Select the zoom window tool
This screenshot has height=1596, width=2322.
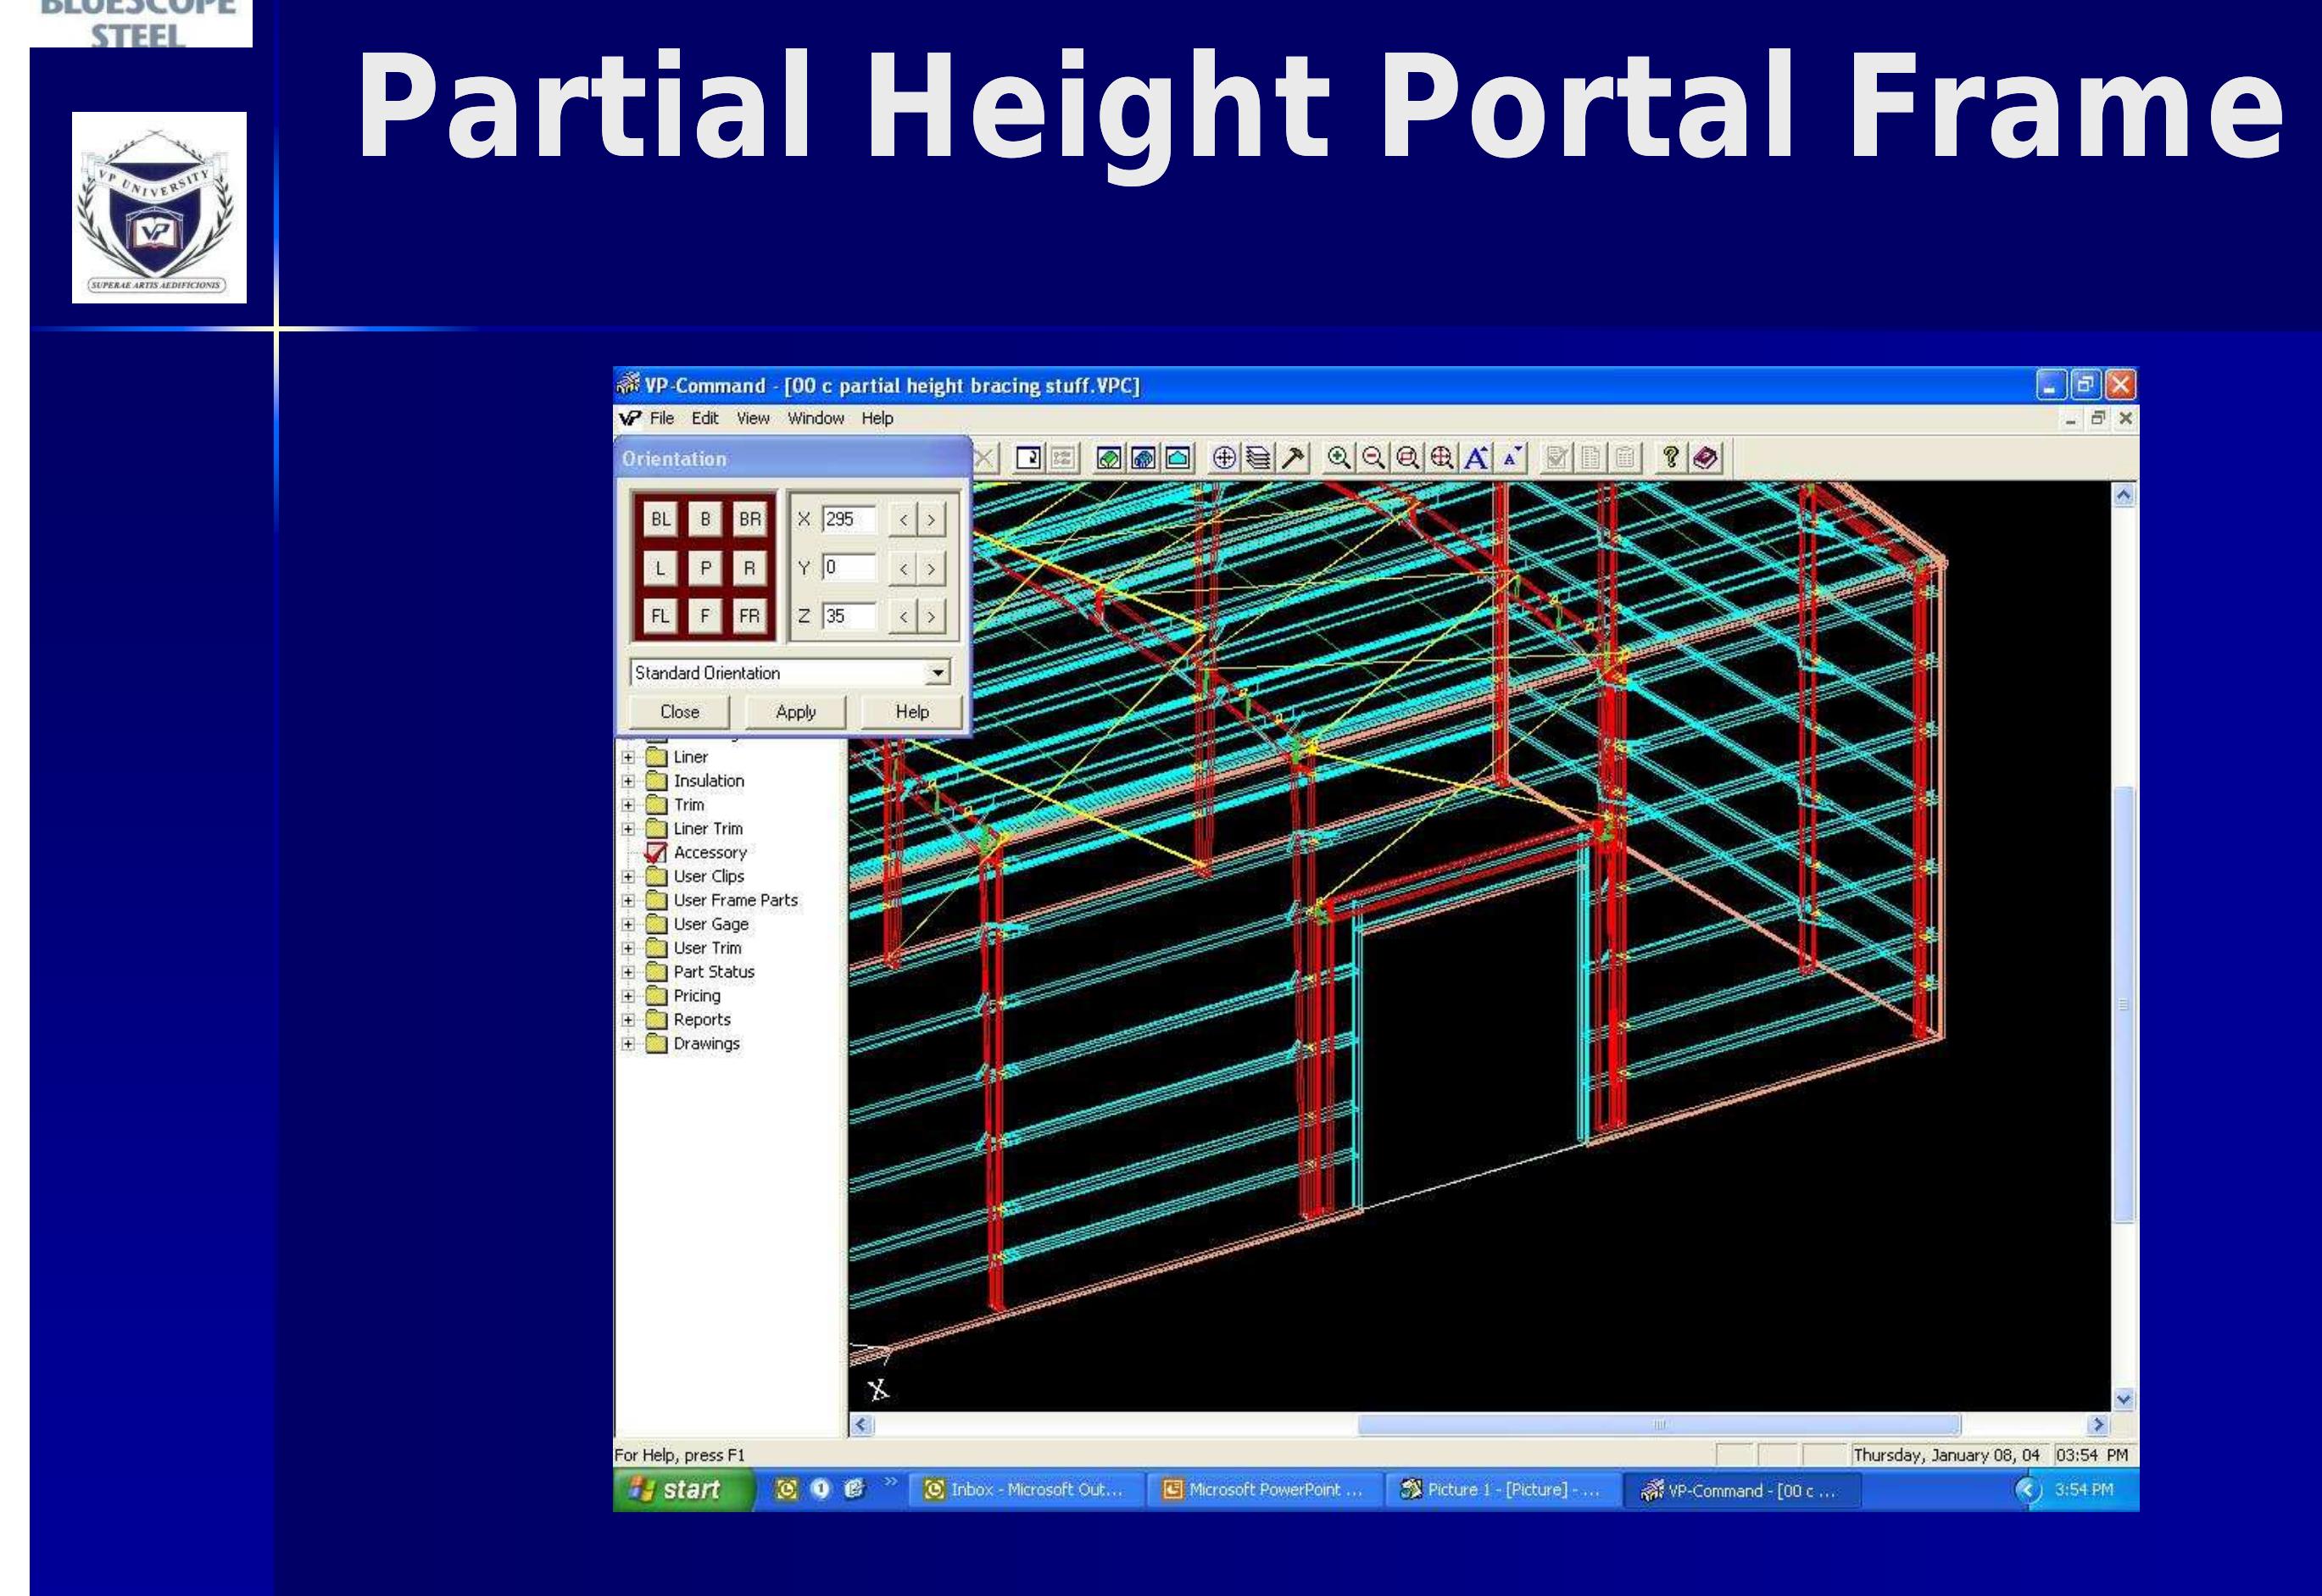pos(1407,458)
